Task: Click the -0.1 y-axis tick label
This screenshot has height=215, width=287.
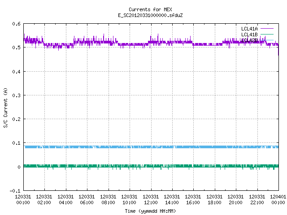Action: pos(15,191)
